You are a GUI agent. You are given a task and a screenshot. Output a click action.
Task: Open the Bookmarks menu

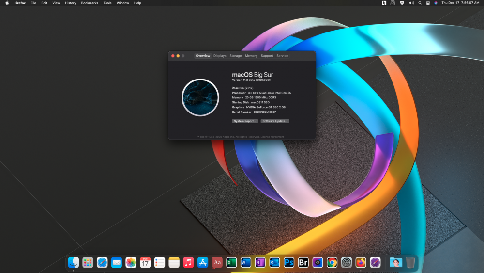(x=90, y=3)
